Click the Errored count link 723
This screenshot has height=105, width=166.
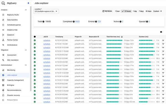pyautogui.click(x=99, y=21)
